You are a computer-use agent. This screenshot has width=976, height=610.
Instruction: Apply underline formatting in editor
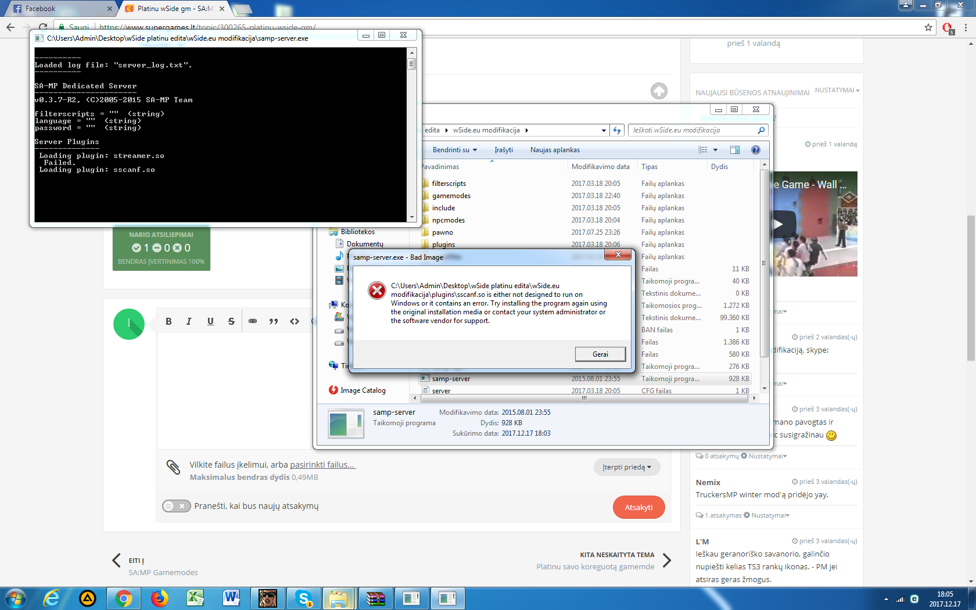[x=210, y=321]
